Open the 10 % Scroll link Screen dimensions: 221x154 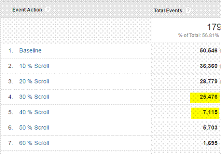pyautogui.click(x=34, y=66)
